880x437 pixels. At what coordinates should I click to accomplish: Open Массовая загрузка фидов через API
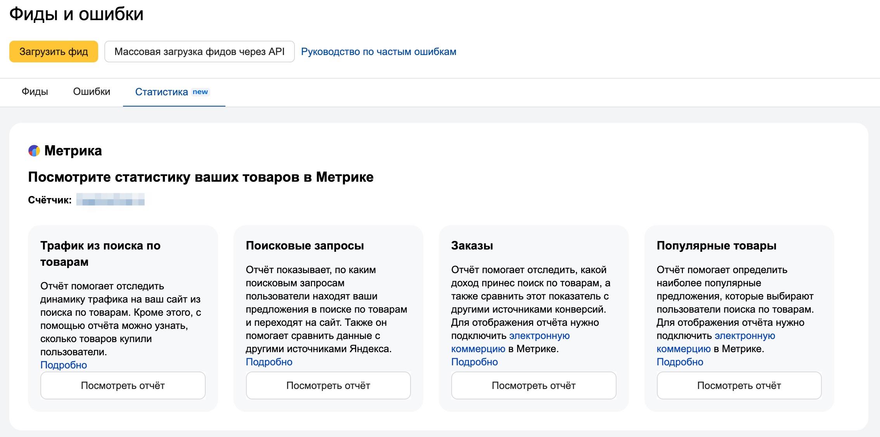(199, 52)
